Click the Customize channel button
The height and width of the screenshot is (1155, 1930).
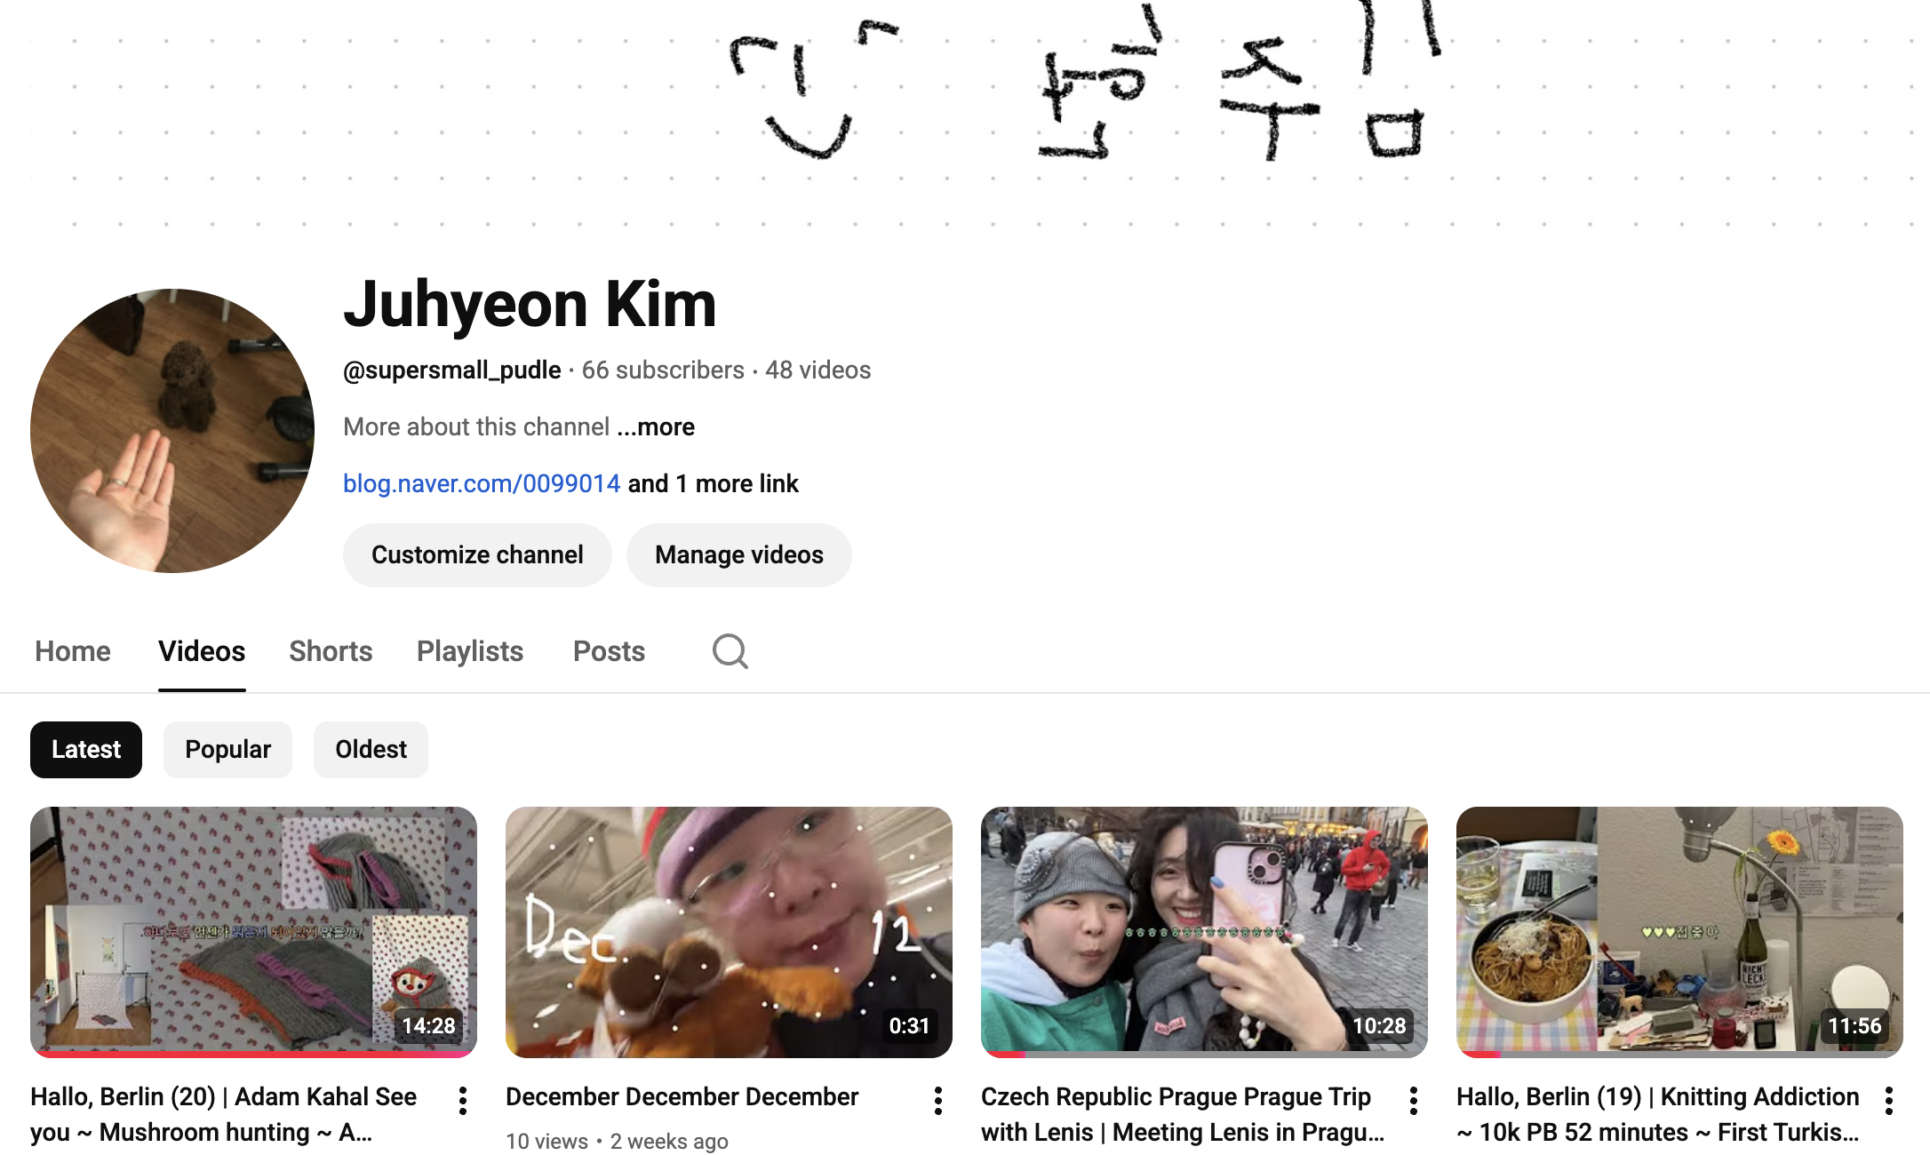coord(477,555)
